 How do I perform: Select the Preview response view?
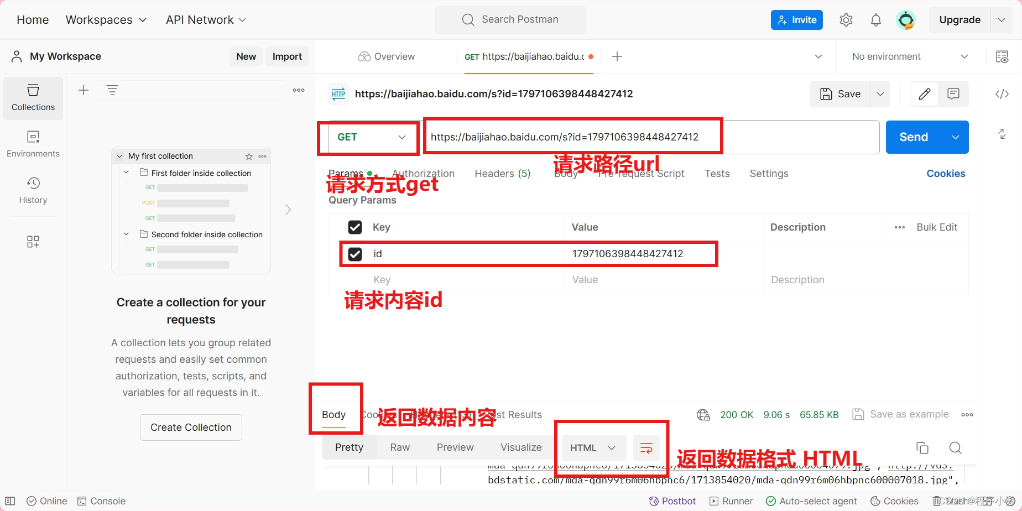[455, 447]
